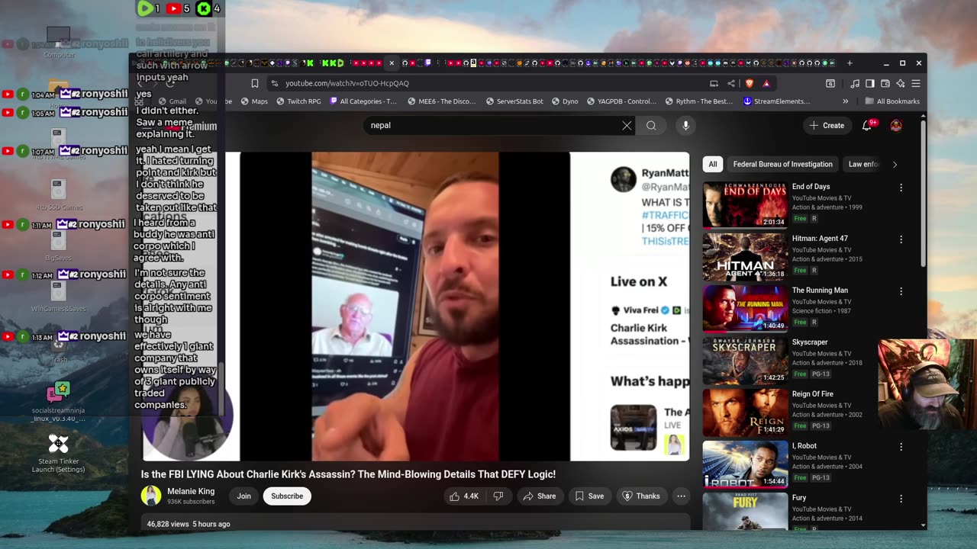977x549 pixels.
Task: Click the YouTube page vertical scrollbar
Action: pyautogui.click(x=923, y=194)
